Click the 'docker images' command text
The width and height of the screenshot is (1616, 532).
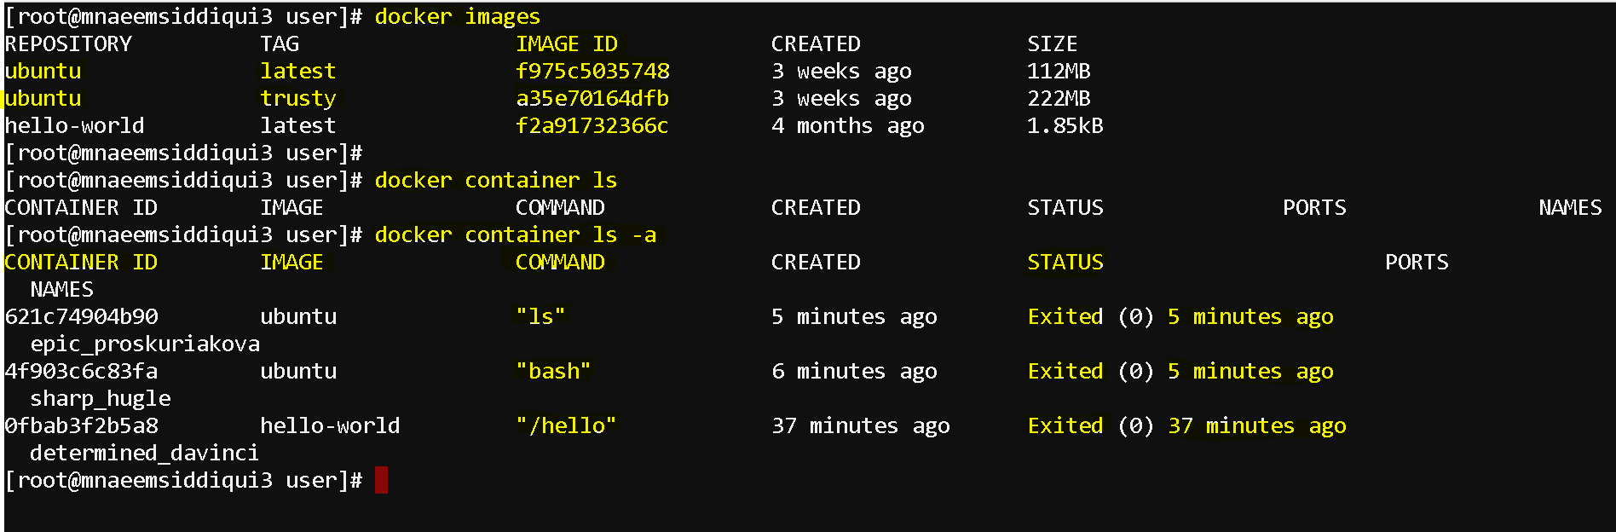pos(458,17)
